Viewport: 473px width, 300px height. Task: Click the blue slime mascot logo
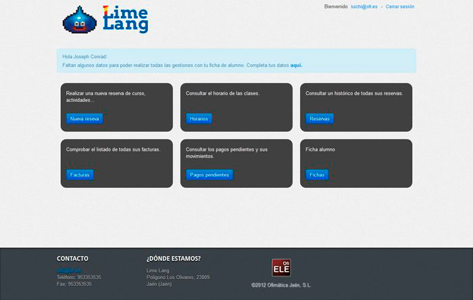80,20
